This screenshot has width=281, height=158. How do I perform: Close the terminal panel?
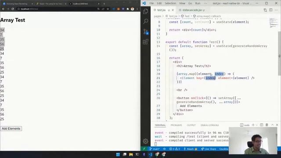[277, 125]
